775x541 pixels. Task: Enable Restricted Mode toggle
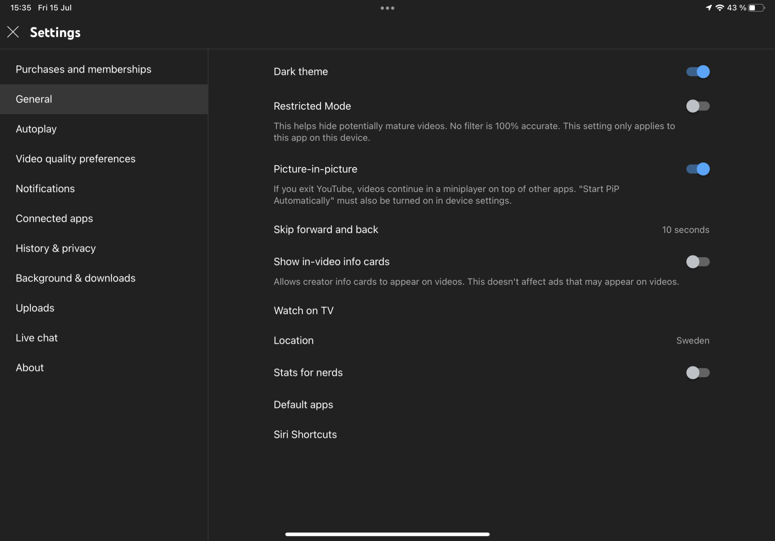coord(697,106)
